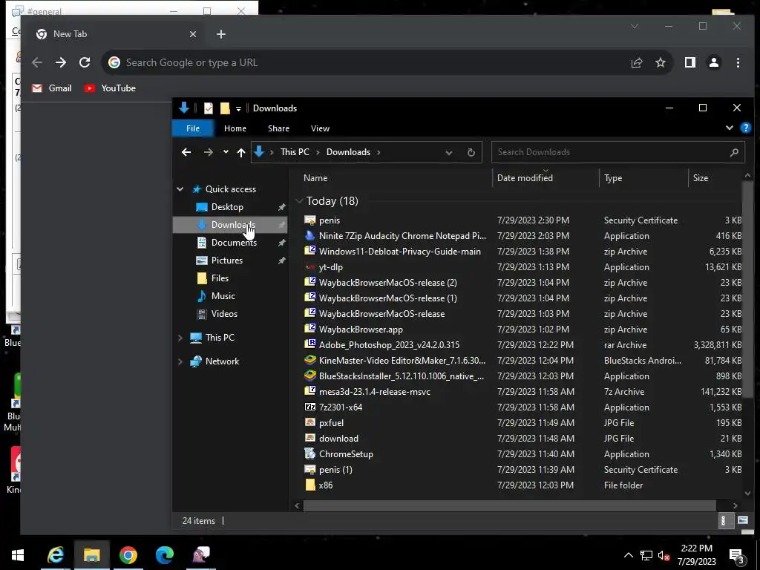Open View ribbon tab
Screen dimensions: 760x570
tap(320, 128)
